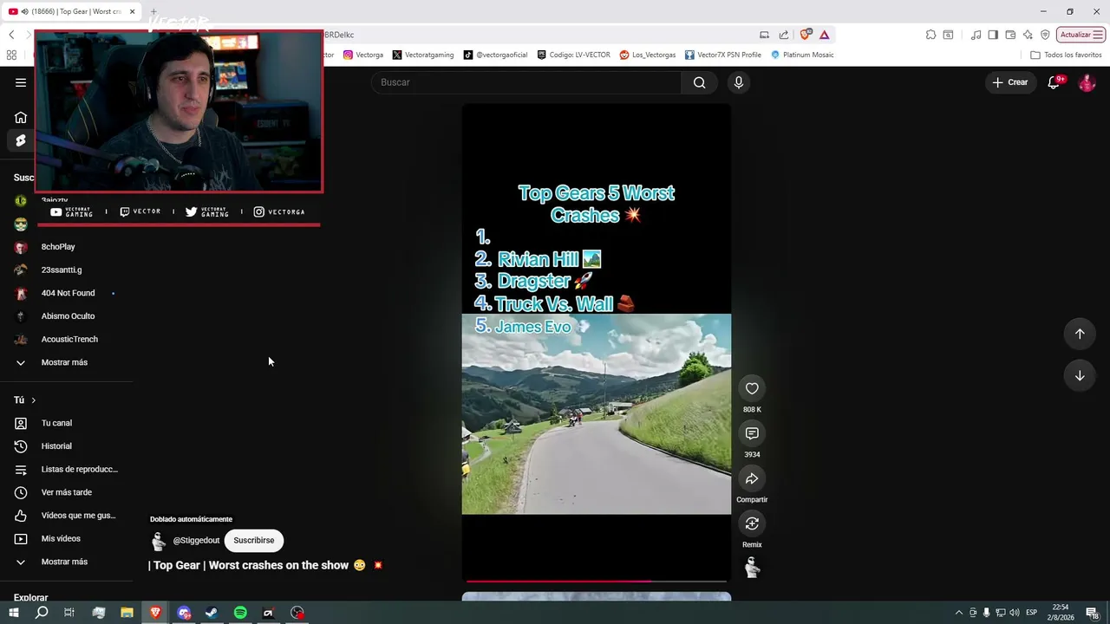The image size is (1110, 624).
Task: Open the @Stiggedout channel link
Action: pos(196,541)
